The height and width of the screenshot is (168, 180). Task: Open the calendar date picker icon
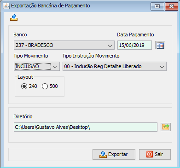click(160, 45)
